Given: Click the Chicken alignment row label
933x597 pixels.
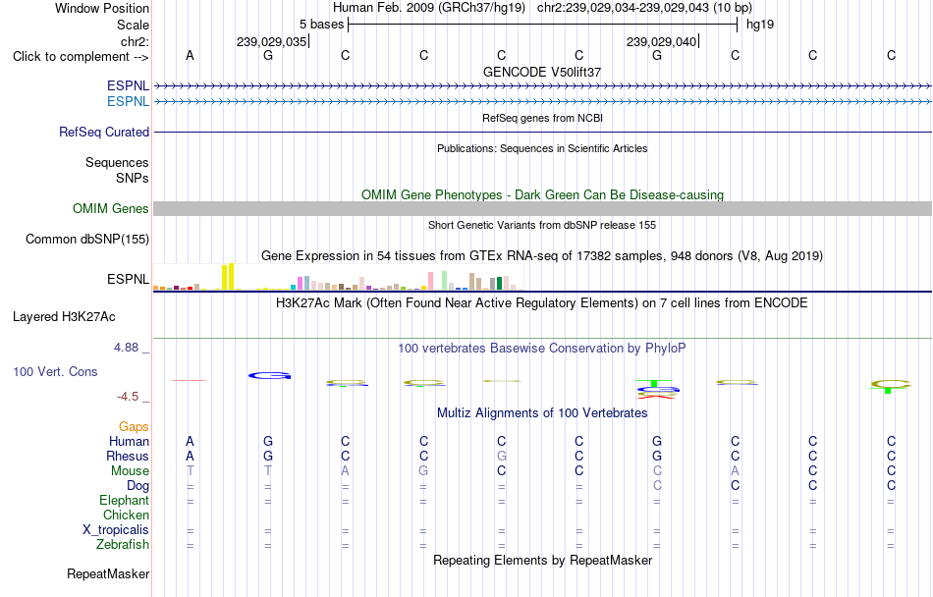Looking at the screenshot, I should point(126,515).
